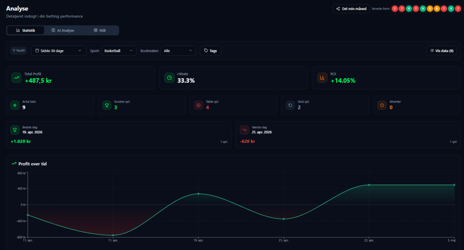Click the Nulstil reset filters button

(18, 51)
